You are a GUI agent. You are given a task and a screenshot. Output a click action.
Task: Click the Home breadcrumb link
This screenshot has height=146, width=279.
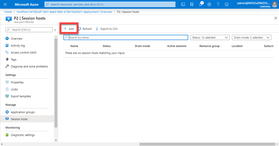(8, 12)
